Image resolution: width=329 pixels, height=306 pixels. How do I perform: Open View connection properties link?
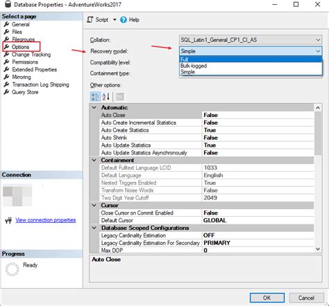(46, 220)
